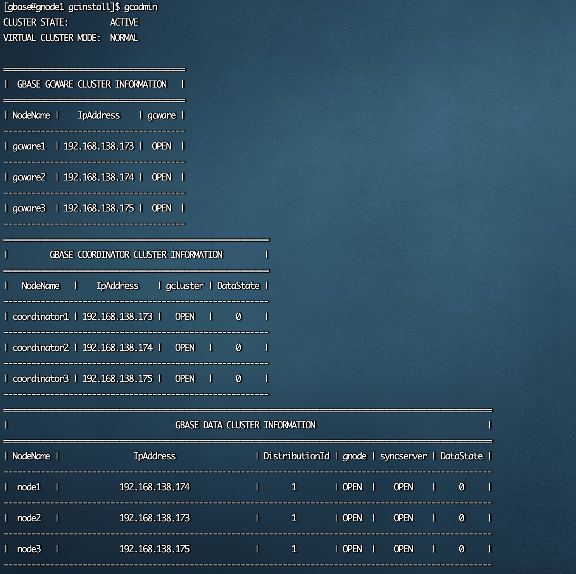Click the DataState 0 value for node1

462,487
